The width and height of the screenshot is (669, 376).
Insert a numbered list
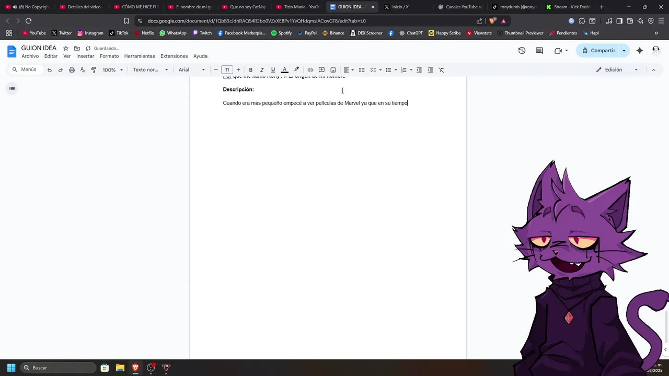pos(403,70)
